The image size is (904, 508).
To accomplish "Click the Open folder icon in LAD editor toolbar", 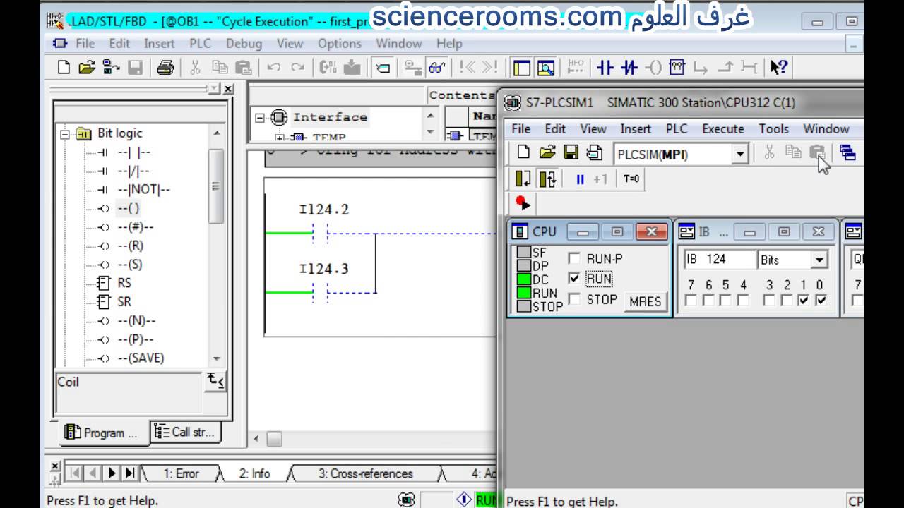I will tap(86, 68).
